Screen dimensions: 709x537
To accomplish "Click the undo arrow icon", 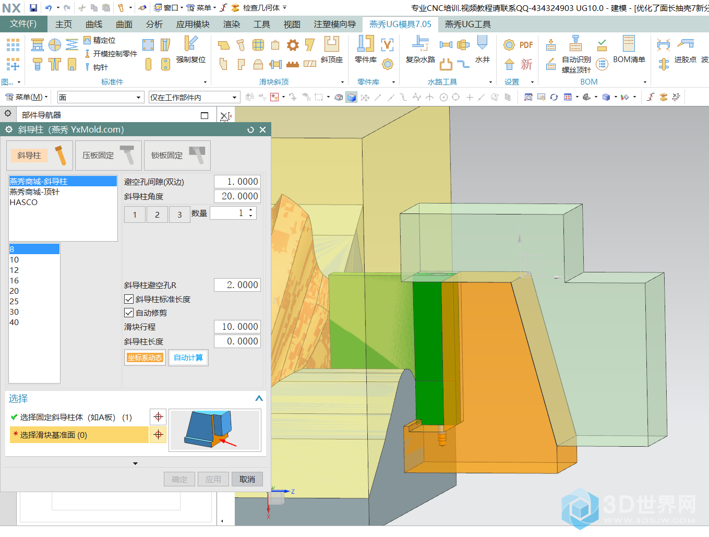I will pos(49,8).
